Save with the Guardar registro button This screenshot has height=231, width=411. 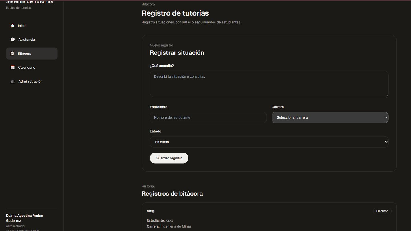[169, 158]
